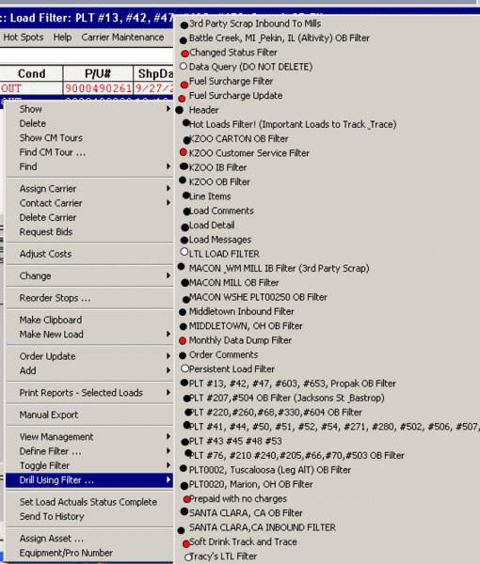Choose Delete in the context menu
The height and width of the screenshot is (564, 480).
click(33, 123)
